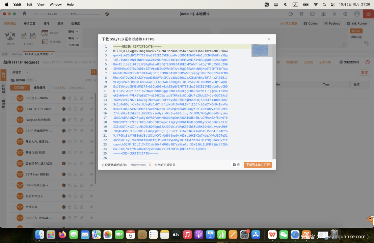Check the SSRF HTTP Public plugin checkbox
The image size is (374, 243).
tap(12, 109)
